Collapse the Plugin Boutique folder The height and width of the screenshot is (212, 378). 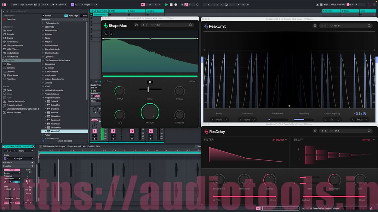pos(43,98)
